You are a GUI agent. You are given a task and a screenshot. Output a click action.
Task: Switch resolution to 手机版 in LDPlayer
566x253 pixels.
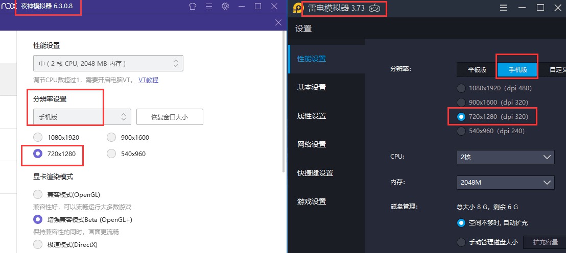[517, 70]
